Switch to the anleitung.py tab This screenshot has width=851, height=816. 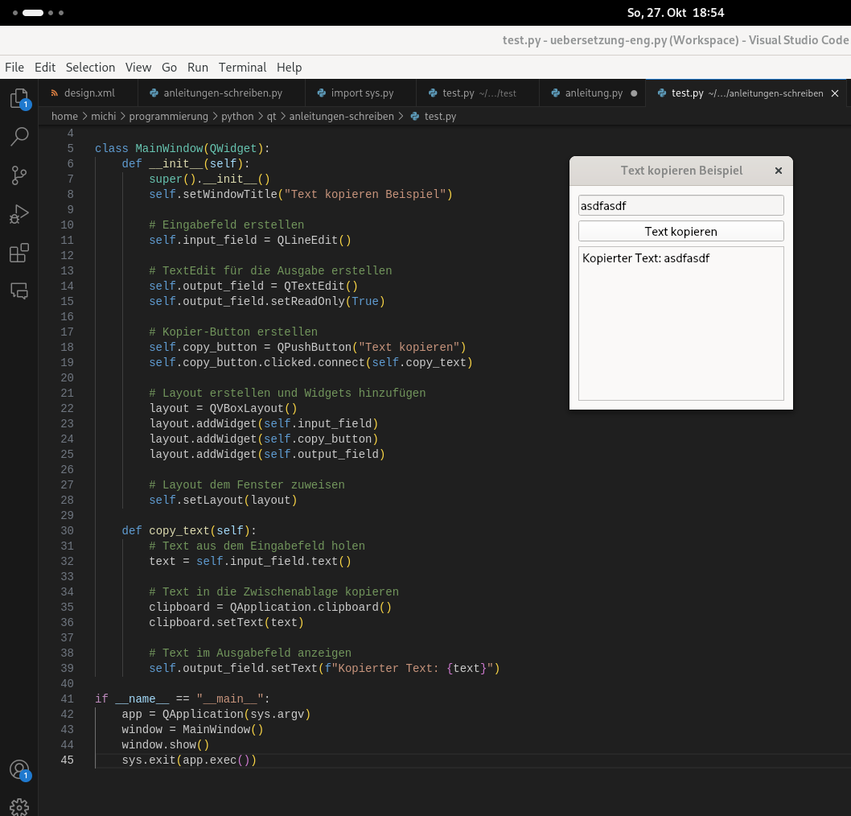(x=593, y=93)
